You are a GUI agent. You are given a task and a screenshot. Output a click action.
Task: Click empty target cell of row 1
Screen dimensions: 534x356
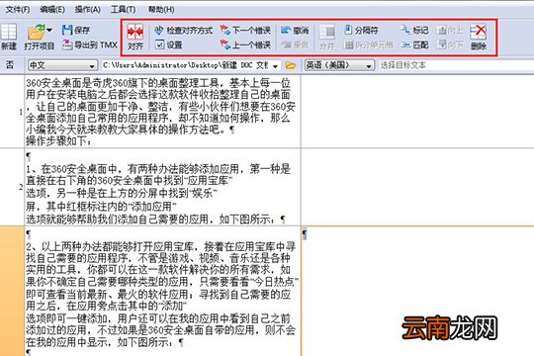pyautogui.click(x=417, y=112)
